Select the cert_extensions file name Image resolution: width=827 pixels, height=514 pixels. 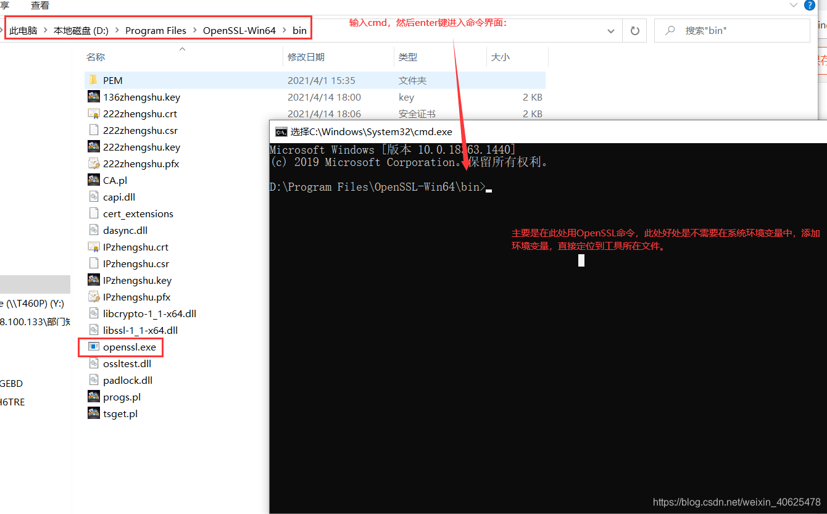coord(138,213)
